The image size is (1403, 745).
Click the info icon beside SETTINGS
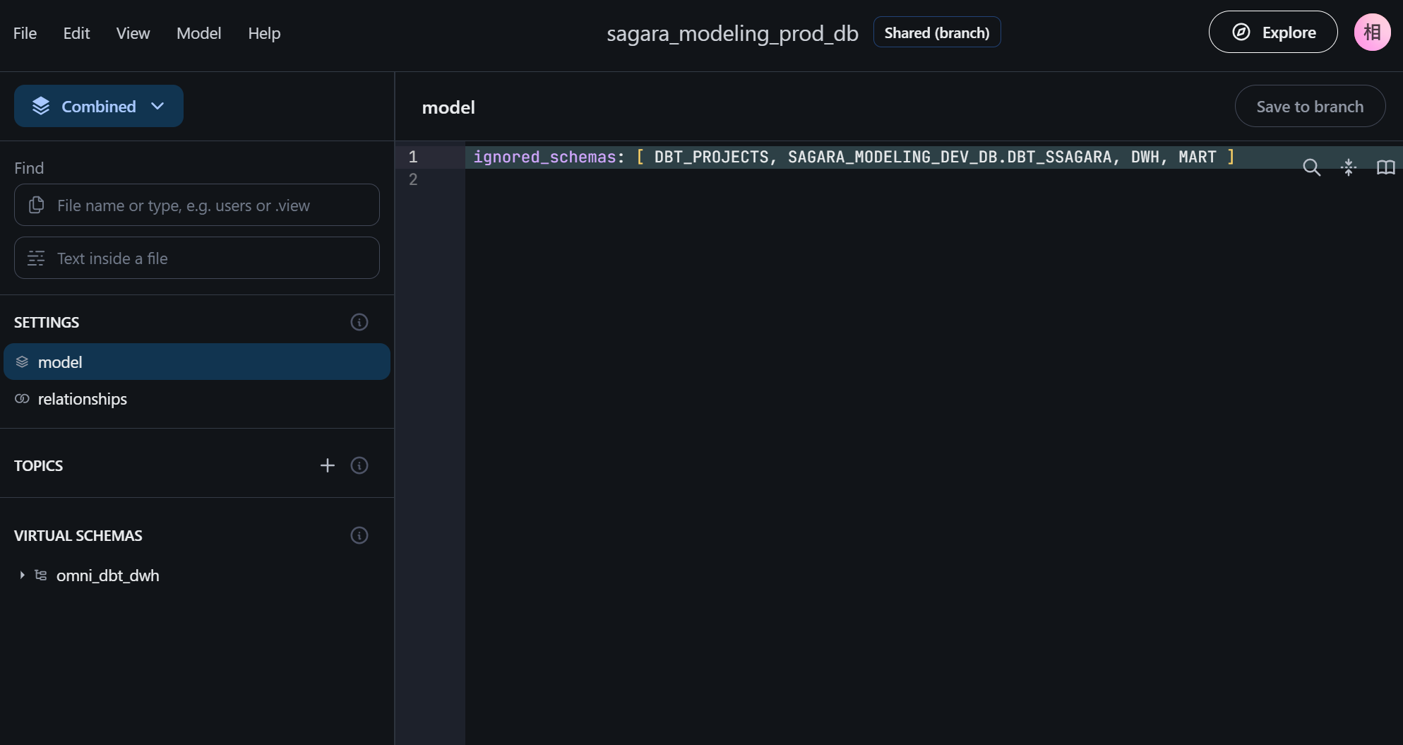359,322
